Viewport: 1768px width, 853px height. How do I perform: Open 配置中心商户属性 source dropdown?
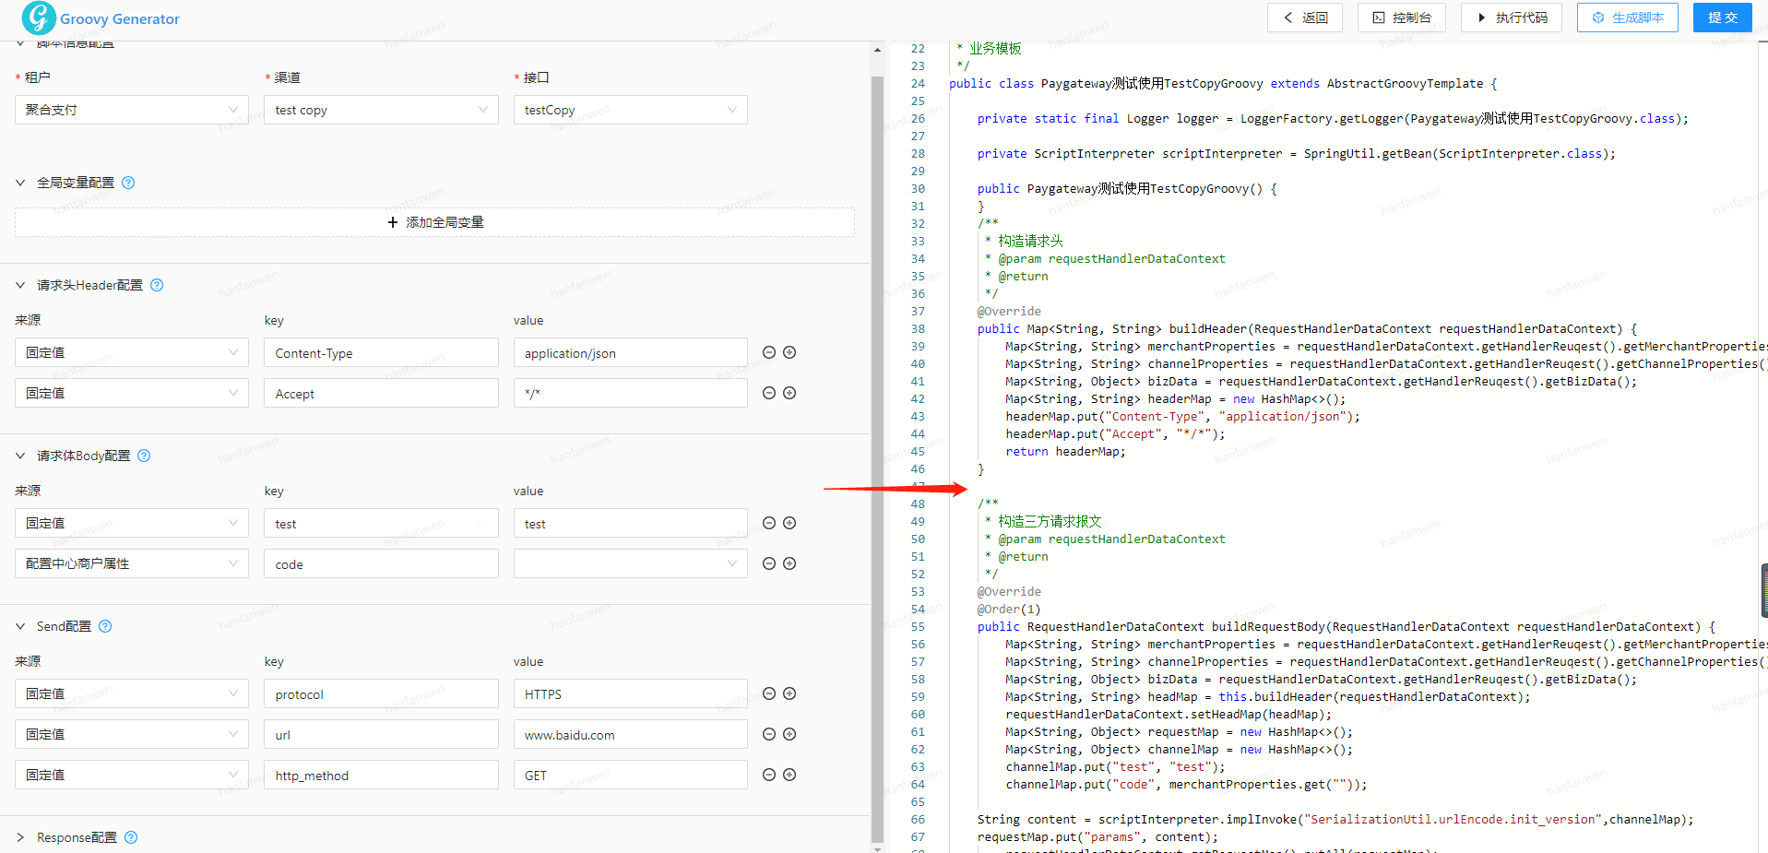click(132, 563)
